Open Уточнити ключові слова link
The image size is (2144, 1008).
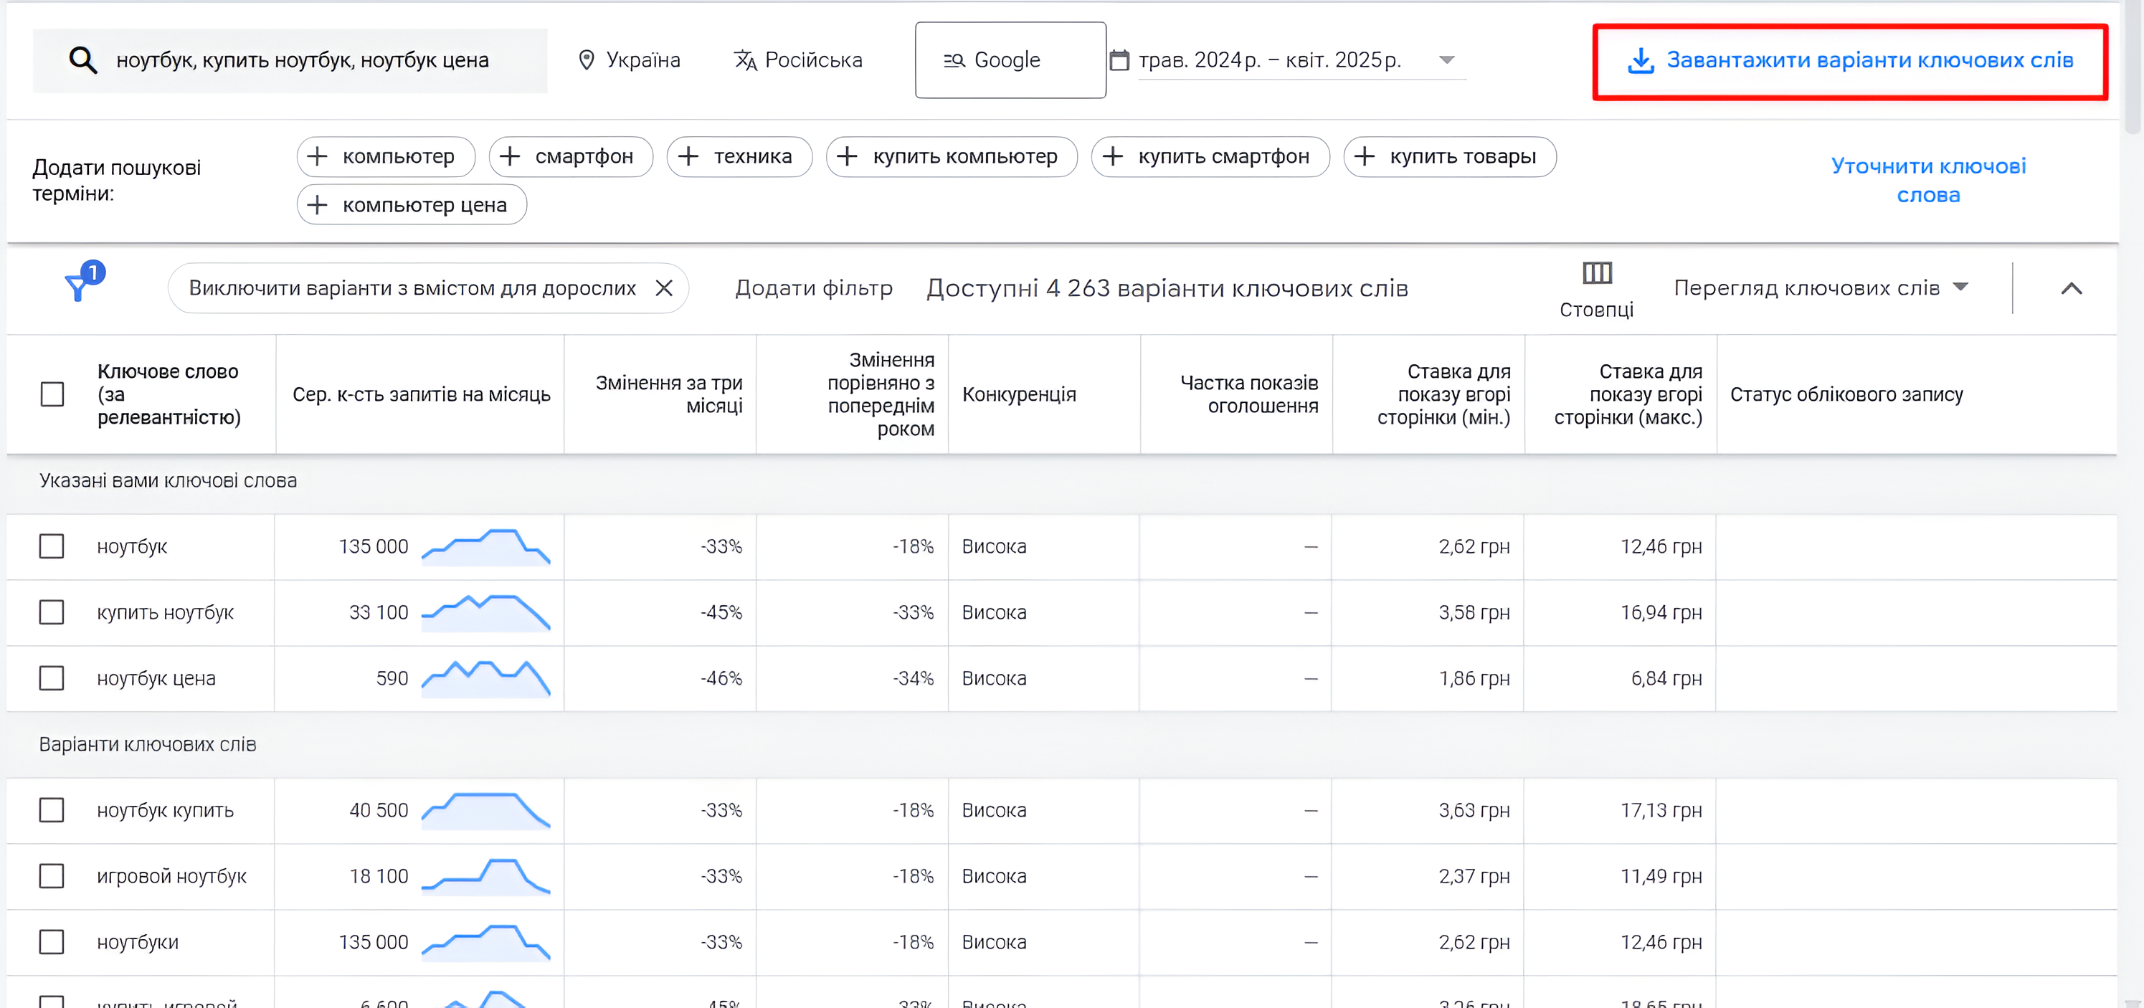pos(1928,180)
